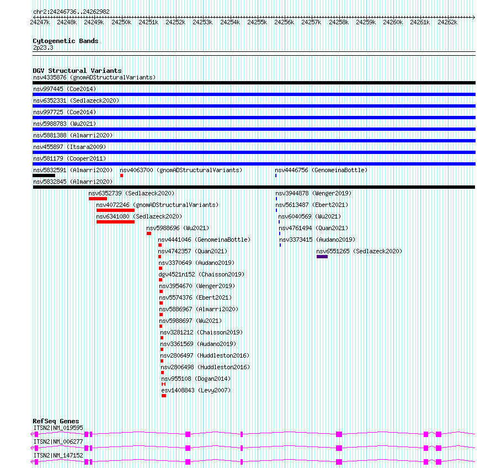Image resolution: width=491 pixels, height=468 pixels.
Task: Click red bar under nsv4072246
Action: point(115,210)
